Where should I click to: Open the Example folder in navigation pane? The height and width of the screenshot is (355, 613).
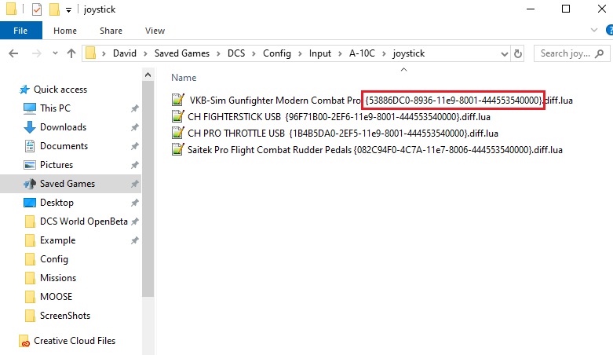[57, 240]
